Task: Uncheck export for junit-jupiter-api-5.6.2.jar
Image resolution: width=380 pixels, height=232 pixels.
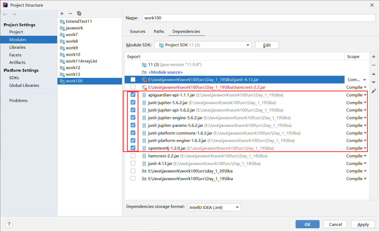Action: click(133, 110)
